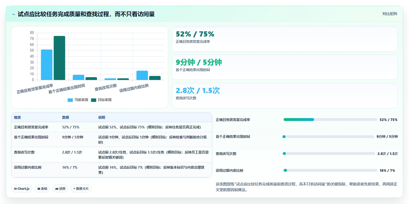Toggle the 当前表现 legend entry
The height and width of the screenshot is (204, 409).
click(78, 100)
